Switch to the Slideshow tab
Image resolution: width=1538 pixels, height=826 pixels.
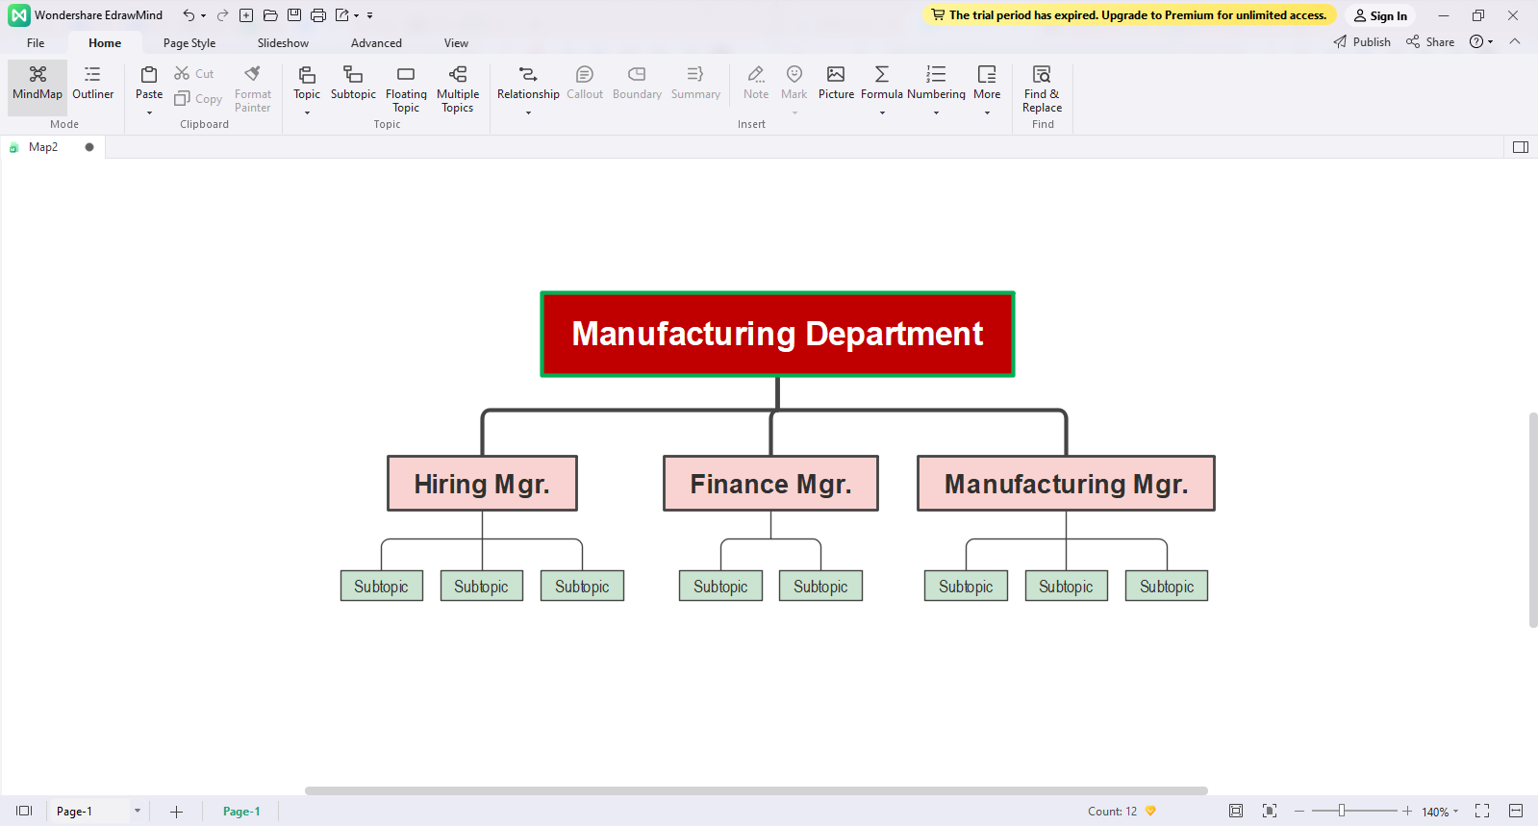283,43
